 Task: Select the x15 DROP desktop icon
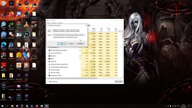[x=26, y=87]
